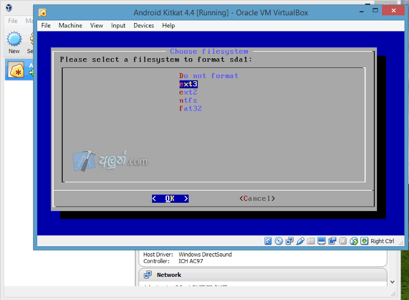Select the fat32 filesystem option
The image size is (409, 300).
click(x=190, y=108)
